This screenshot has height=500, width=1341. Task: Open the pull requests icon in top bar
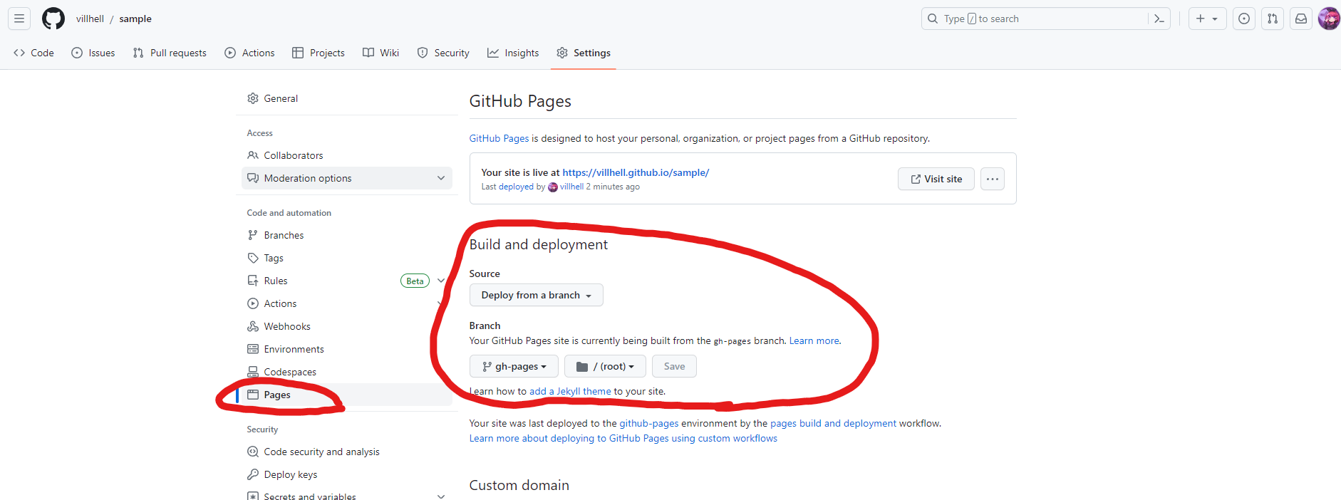(1273, 19)
